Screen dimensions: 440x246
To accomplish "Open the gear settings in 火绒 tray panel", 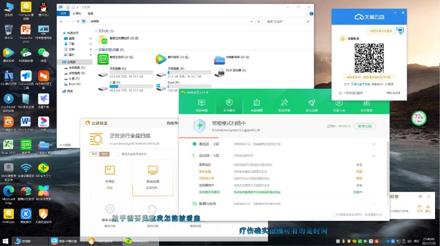I will click(x=420, y=197).
